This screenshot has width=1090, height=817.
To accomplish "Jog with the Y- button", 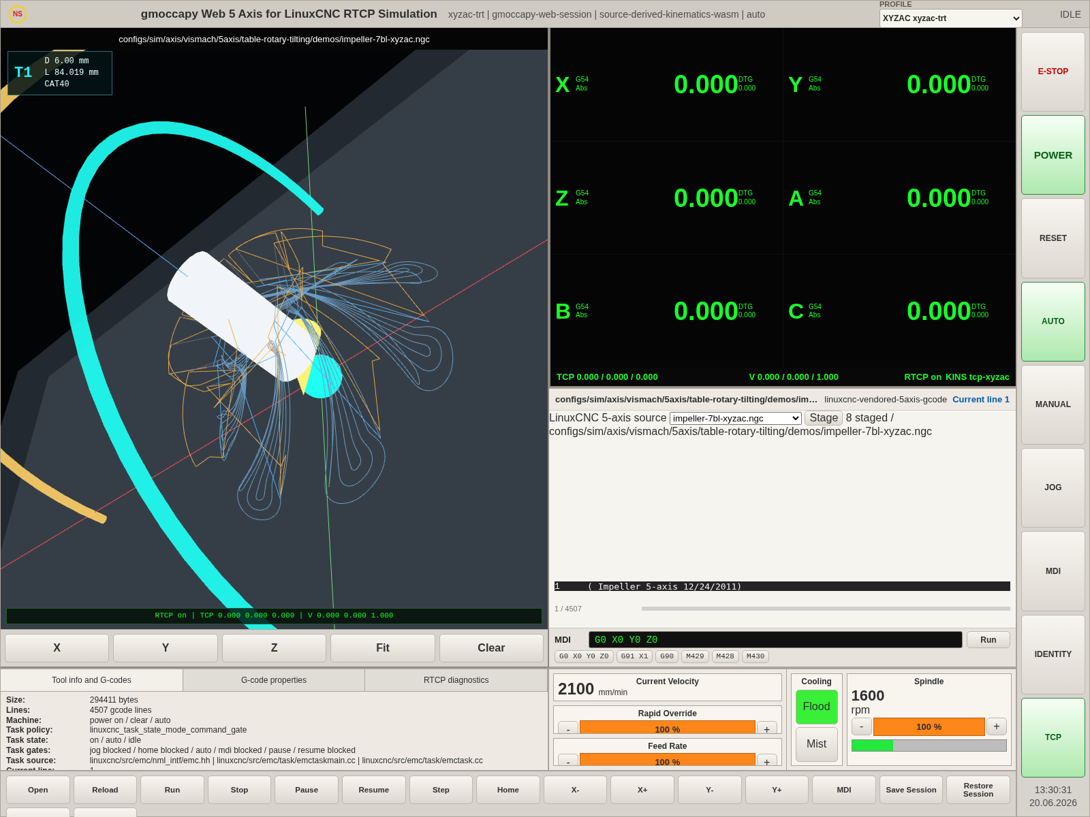I will click(x=709, y=790).
